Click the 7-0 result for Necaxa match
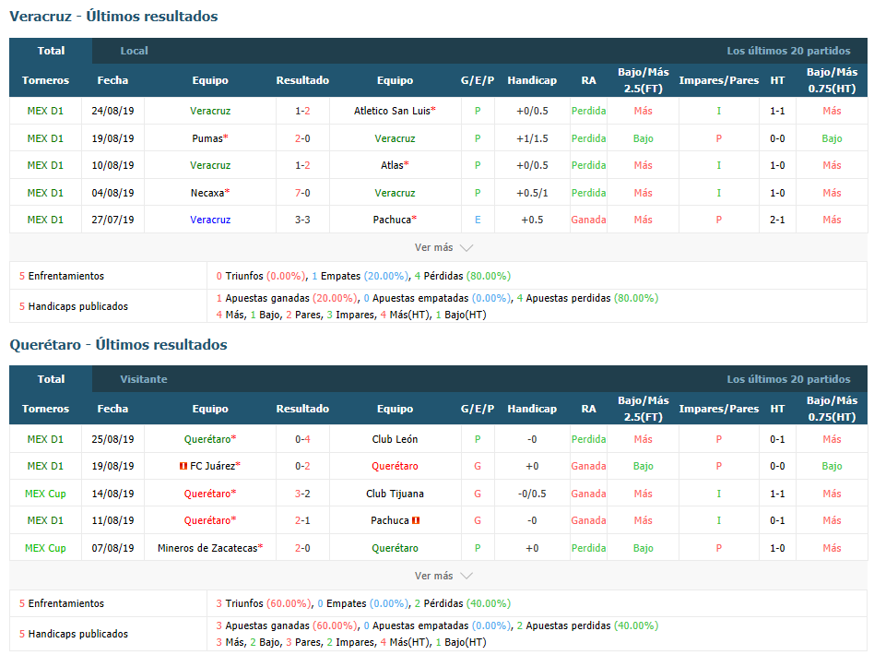874x655 pixels. 302,193
